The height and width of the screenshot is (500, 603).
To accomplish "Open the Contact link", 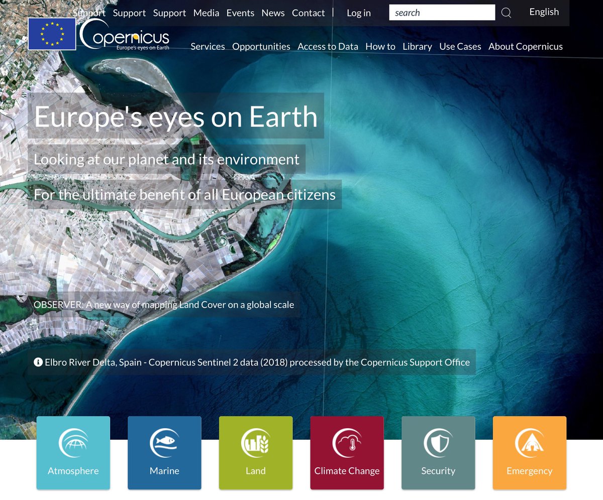I will click(x=309, y=13).
